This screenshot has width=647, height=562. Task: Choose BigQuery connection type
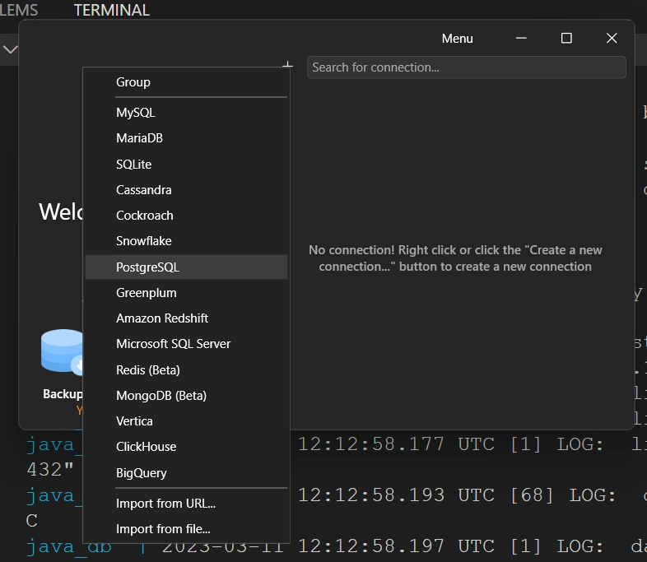point(186,472)
